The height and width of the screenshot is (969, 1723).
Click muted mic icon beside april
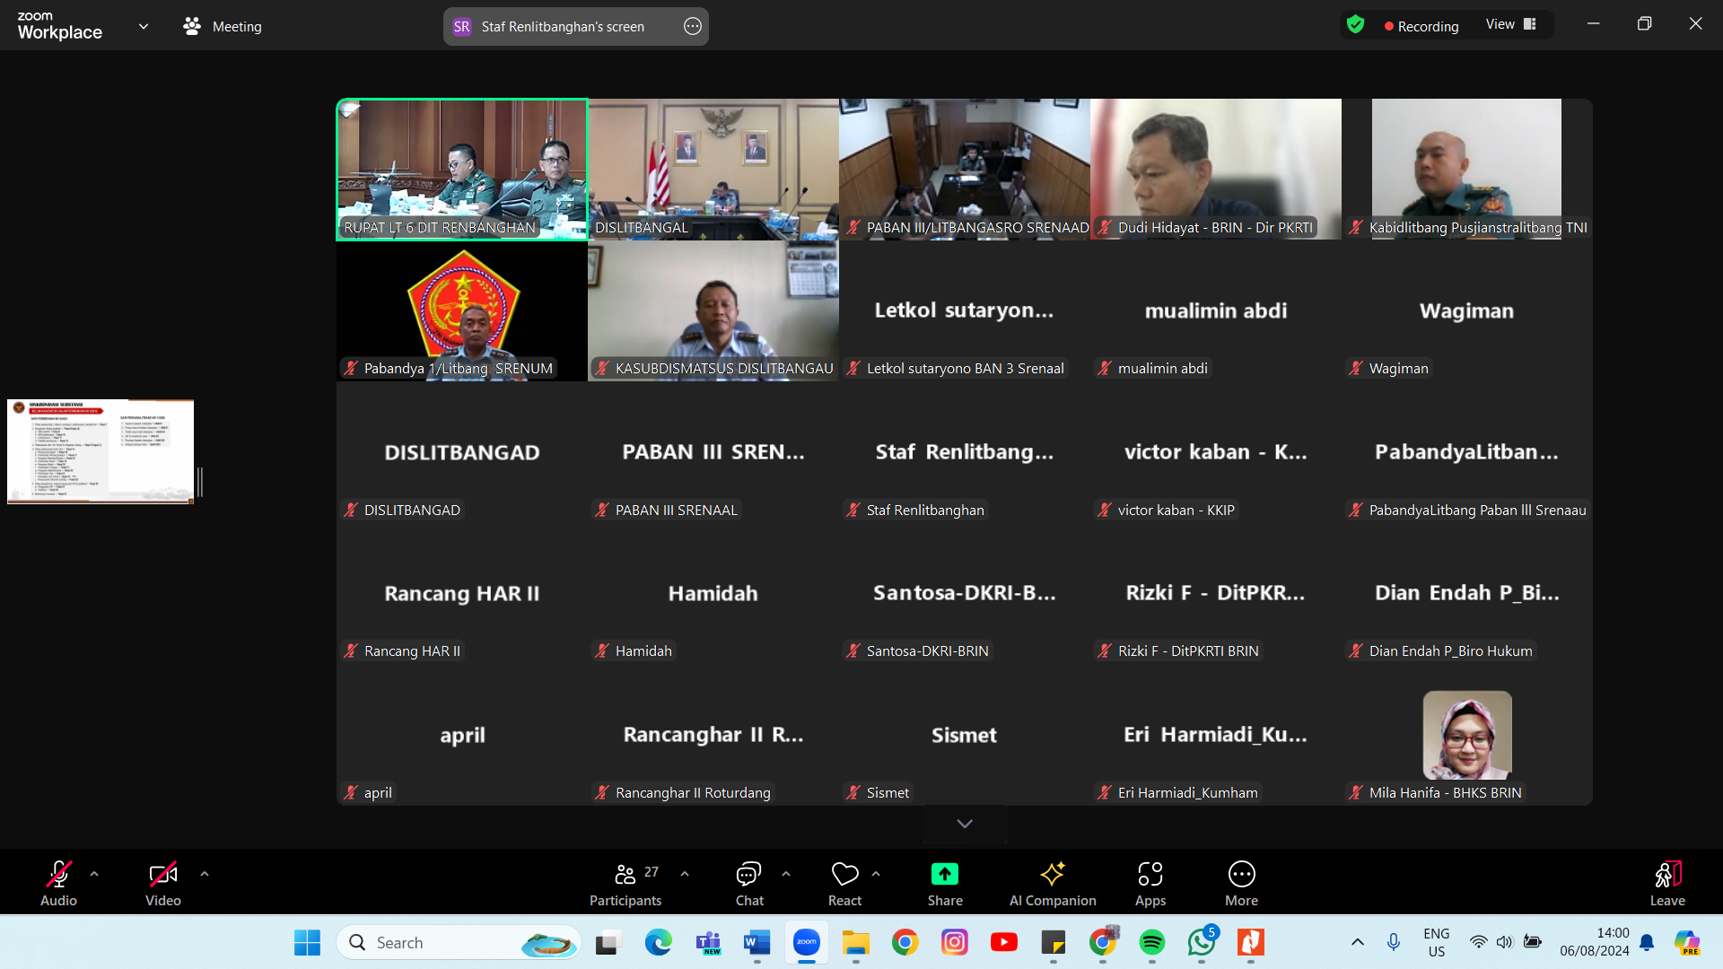(x=350, y=792)
